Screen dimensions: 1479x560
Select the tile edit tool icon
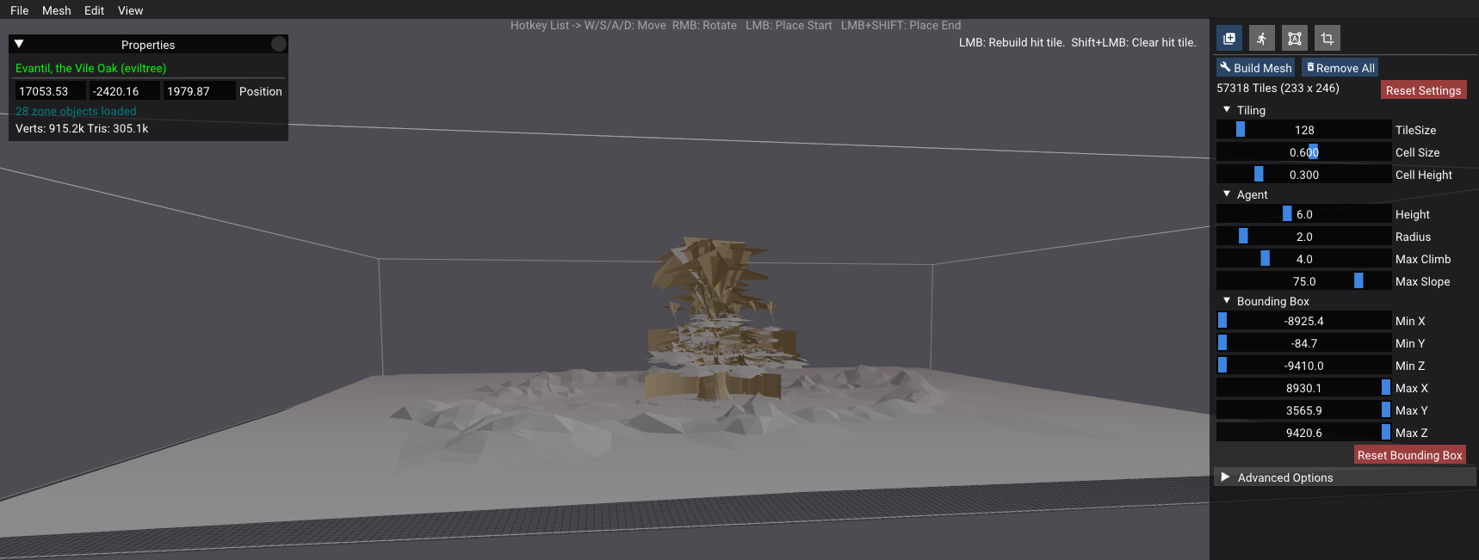(x=1228, y=38)
